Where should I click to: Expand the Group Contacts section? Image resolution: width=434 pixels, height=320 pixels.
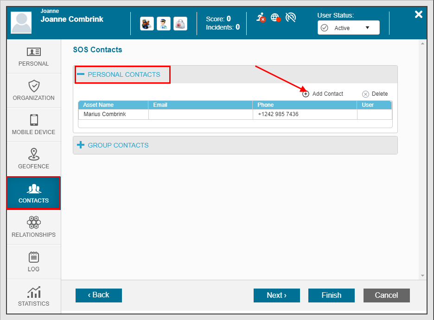[x=81, y=145]
